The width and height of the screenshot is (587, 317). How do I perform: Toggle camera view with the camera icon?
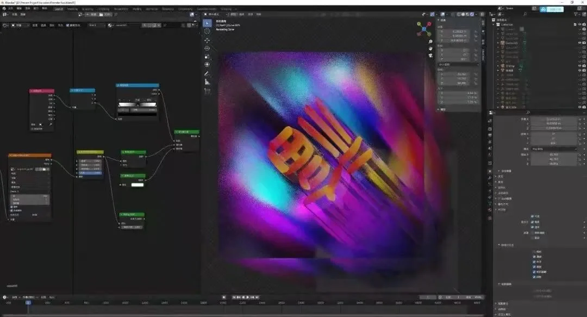[430, 55]
